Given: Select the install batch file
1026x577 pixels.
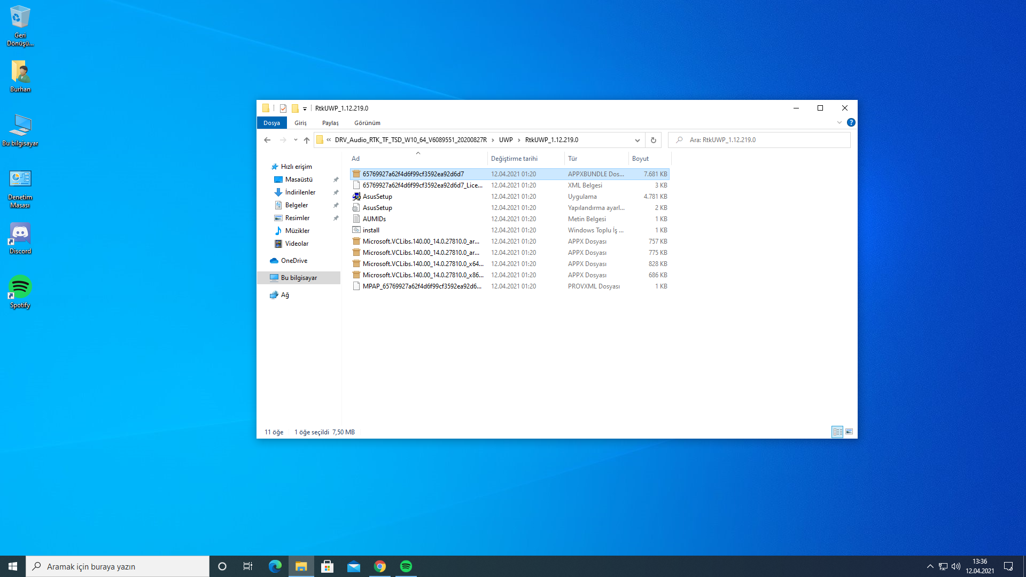Looking at the screenshot, I should 371,230.
